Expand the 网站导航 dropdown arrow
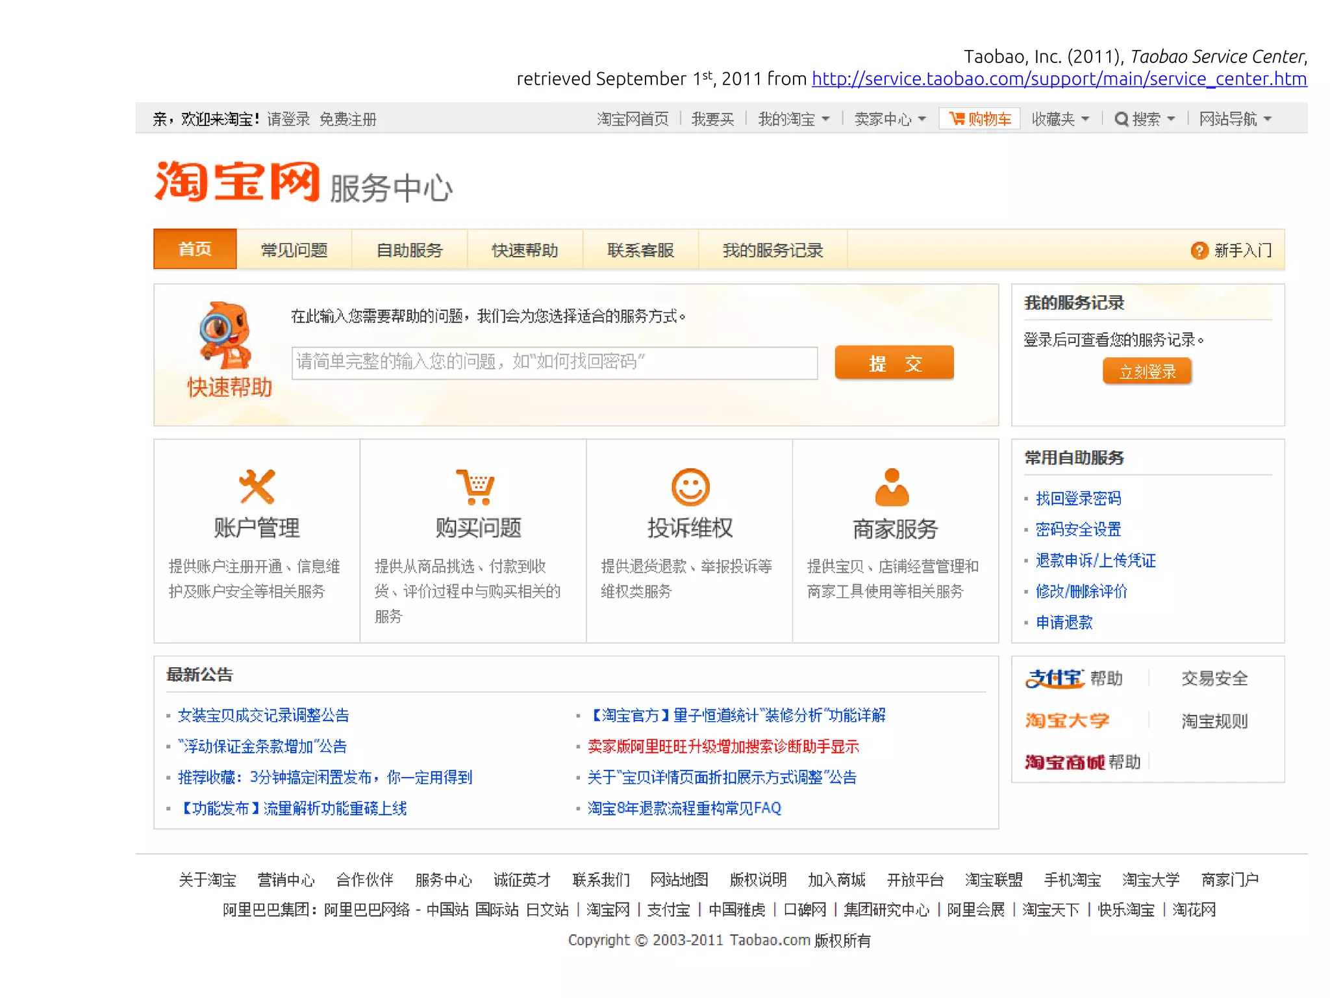 point(1267,119)
